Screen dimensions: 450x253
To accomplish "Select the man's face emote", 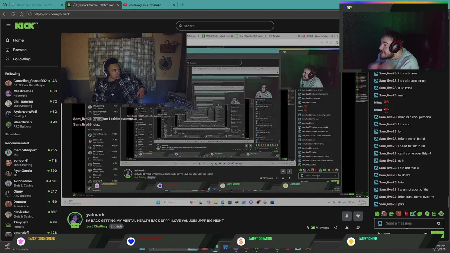I will point(398,214).
